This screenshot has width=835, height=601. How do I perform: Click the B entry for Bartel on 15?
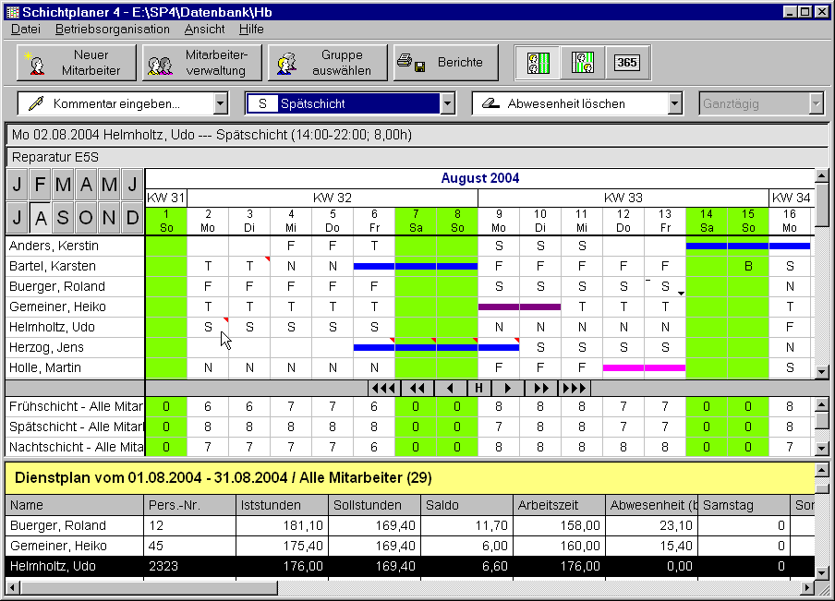(748, 266)
